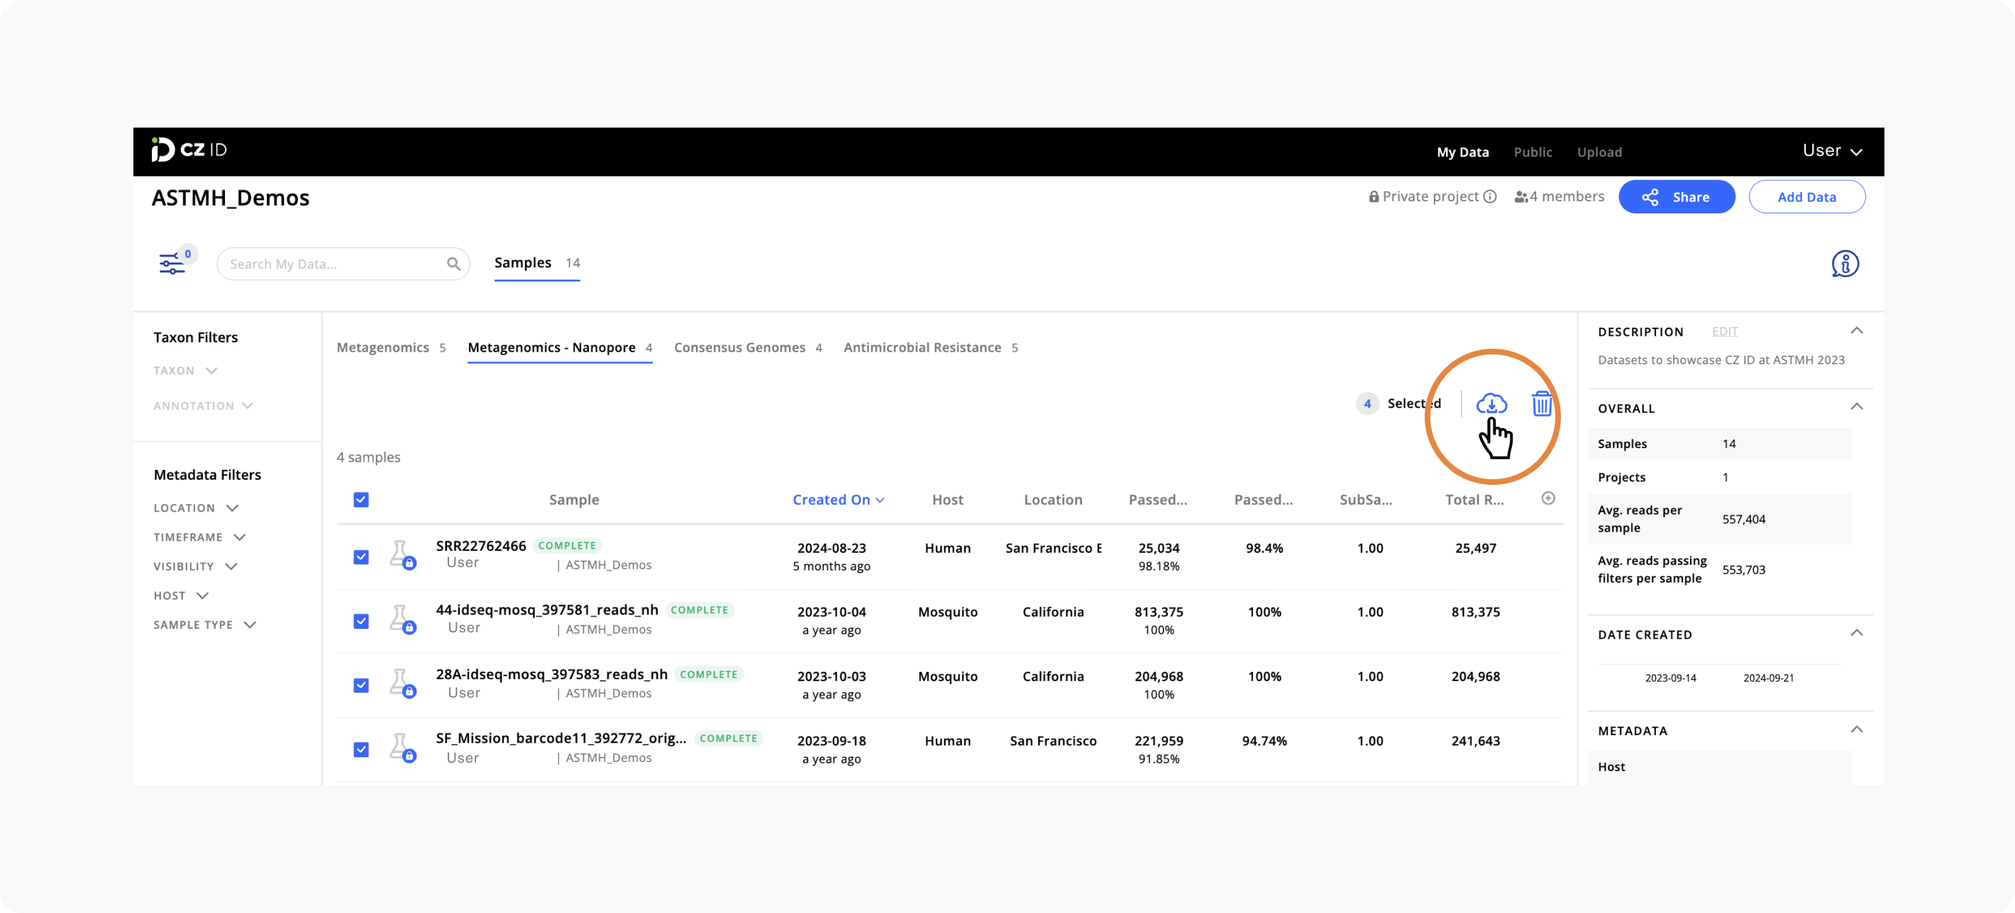
Task: Go to My Data in top nav
Action: [x=1462, y=152]
